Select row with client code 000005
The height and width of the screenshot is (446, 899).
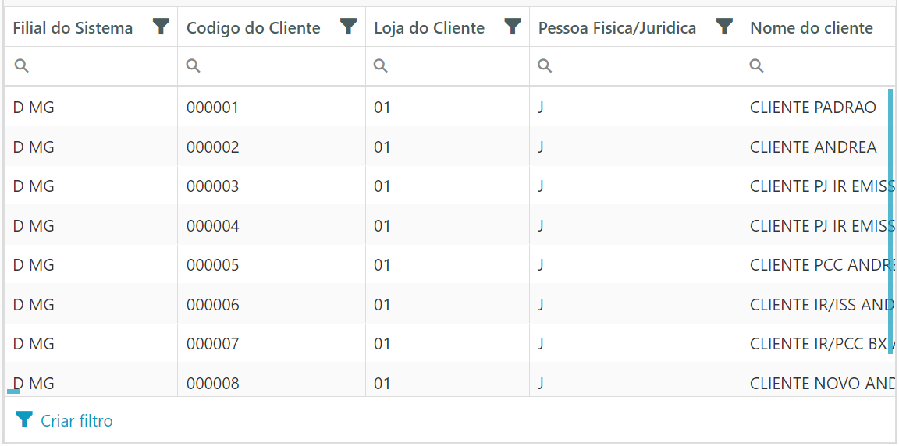click(212, 265)
